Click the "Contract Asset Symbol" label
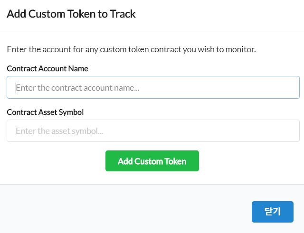Screen dimensions: 304x233 (45, 112)
